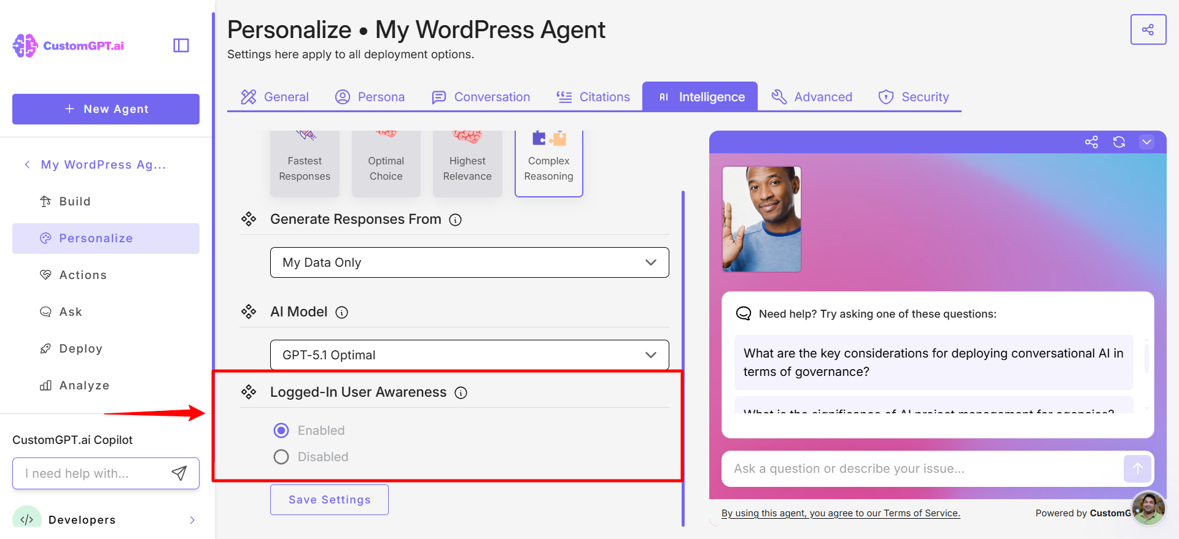The height and width of the screenshot is (539, 1179).
Task: Click the Logged-In User Awareness section icon
Action: pos(249,392)
